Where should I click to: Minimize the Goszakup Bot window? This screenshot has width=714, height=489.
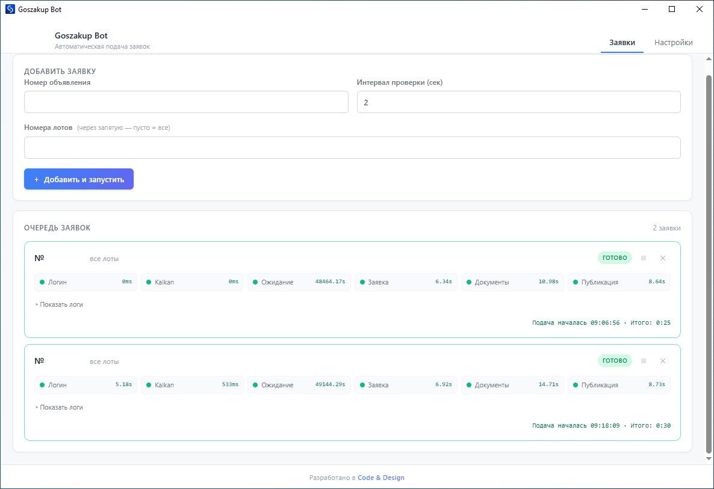click(x=644, y=9)
